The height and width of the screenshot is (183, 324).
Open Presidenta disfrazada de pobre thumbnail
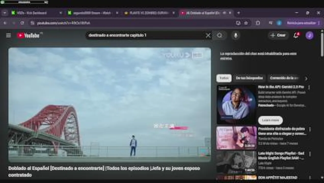pos(237,138)
